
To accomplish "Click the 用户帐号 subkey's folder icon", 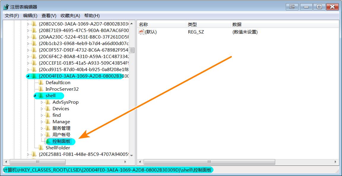I will [x=48, y=135].
